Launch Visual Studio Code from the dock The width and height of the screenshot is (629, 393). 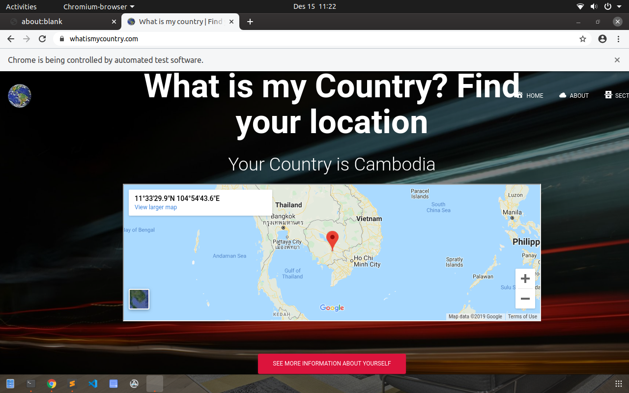93,384
